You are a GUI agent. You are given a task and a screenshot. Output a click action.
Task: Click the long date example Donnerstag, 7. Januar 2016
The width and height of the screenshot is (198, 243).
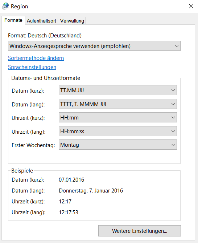tap(91, 191)
